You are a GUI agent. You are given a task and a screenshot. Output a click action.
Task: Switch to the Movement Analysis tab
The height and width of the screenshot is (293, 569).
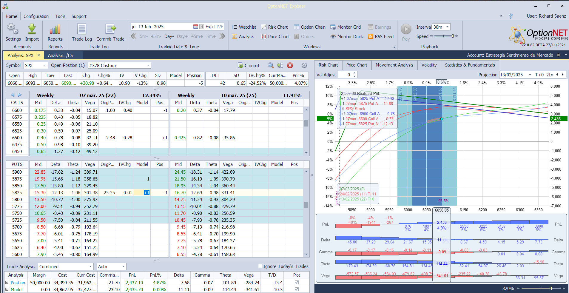point(394,65)
